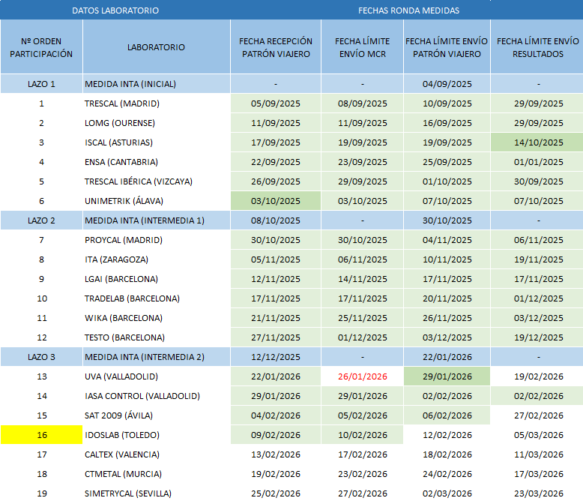Click the LAZO 3 row label

pyautogui.click(x=41, y=357)
